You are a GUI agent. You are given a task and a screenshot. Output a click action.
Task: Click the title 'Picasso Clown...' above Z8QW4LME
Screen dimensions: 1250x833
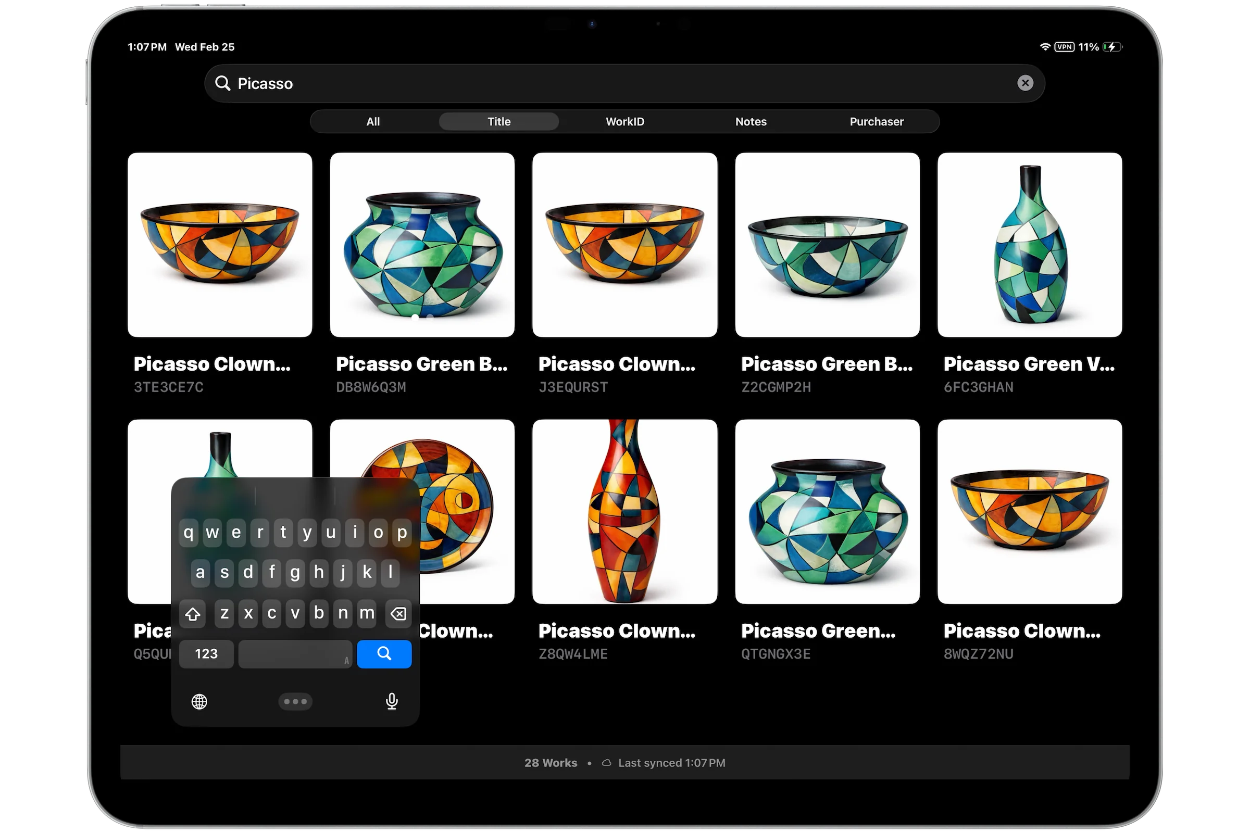617,630
